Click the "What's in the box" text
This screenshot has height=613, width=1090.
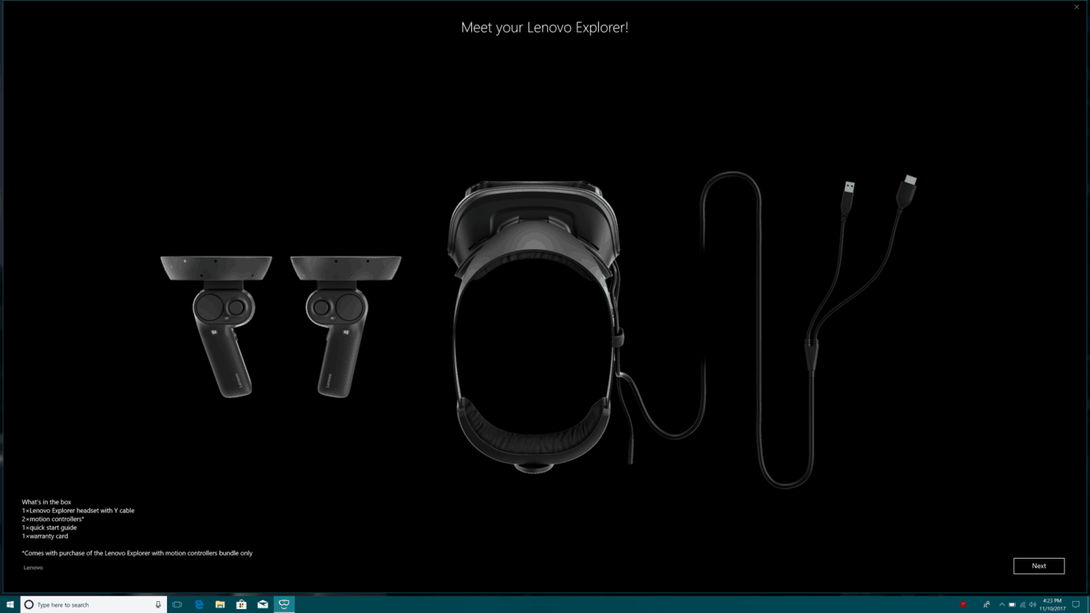(46, 502)
